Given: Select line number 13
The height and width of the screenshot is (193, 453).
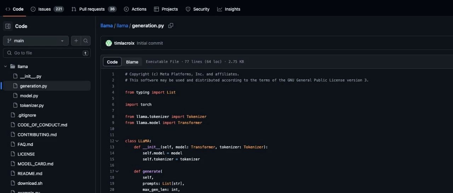Looking at the screenshot, I should (112, 147).
